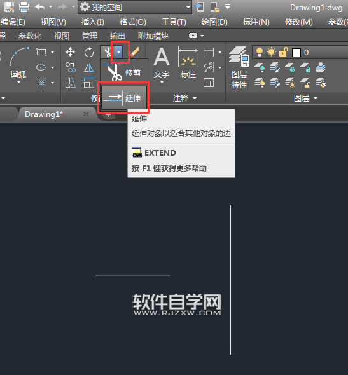Select the Ellipse draw tool

[41, 67]
